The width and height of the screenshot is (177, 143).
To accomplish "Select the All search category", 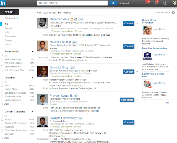I will (x=6, y=24).
